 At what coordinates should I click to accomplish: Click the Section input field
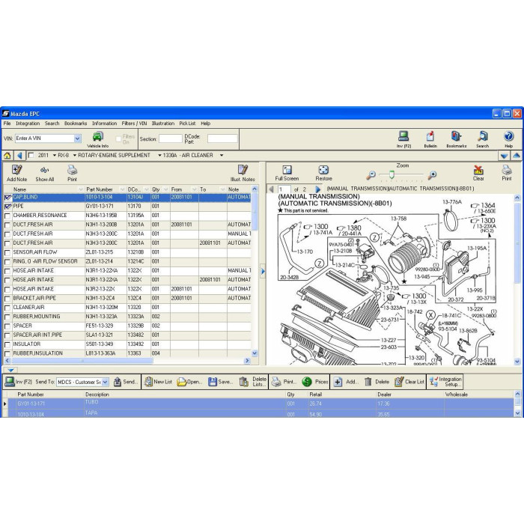click(171, 138)
